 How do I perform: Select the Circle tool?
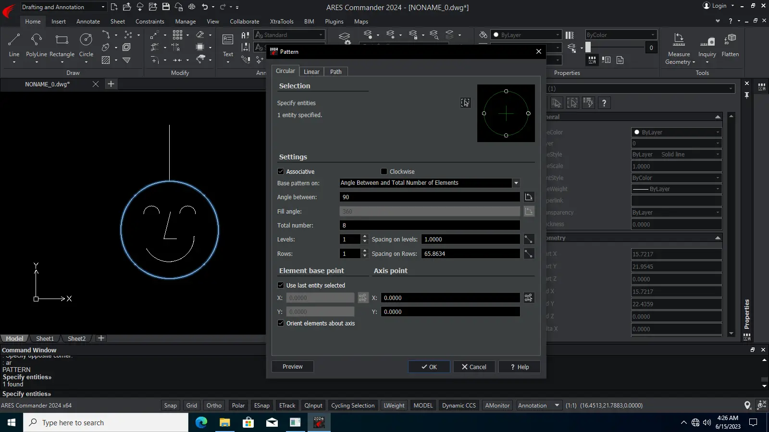(86, 41)
